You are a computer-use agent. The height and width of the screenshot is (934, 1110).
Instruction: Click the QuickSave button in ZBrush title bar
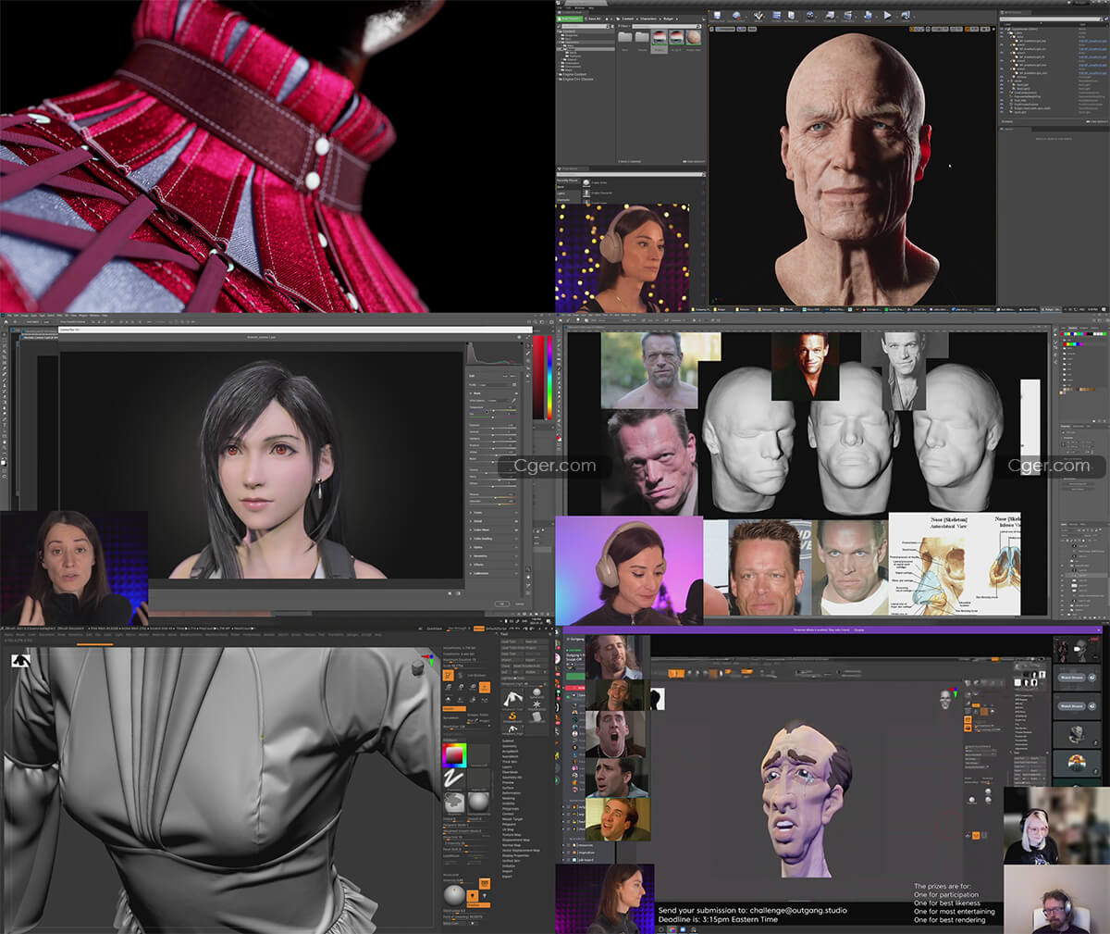coord(435,629)
